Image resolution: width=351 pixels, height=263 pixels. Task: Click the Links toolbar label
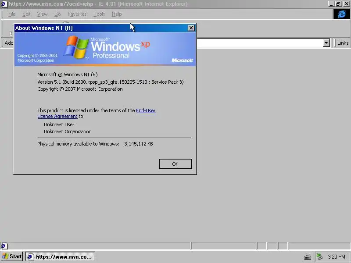pos(343,43)
